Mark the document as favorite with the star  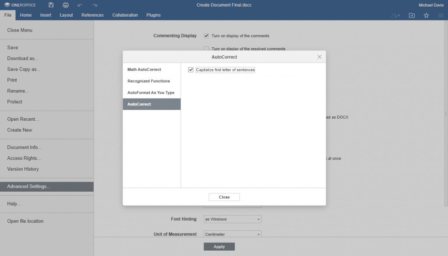point(426,15)
